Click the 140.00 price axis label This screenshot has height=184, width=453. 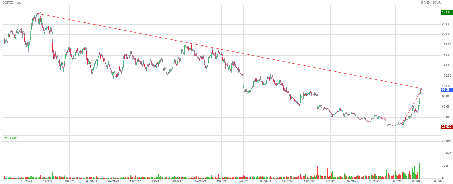coord(447,65)
